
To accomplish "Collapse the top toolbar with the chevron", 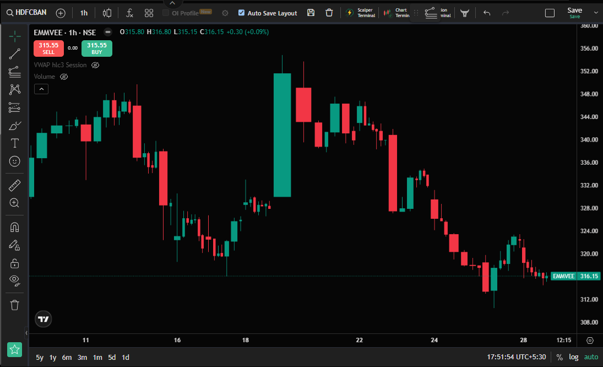I will pyautogui.click(x=172, y=3).
